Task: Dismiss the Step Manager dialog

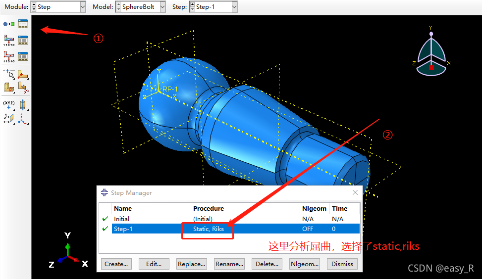Action: point(342,264)
